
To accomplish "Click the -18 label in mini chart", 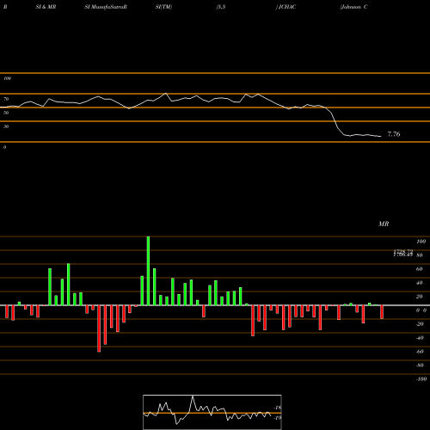I will (278, 408).
